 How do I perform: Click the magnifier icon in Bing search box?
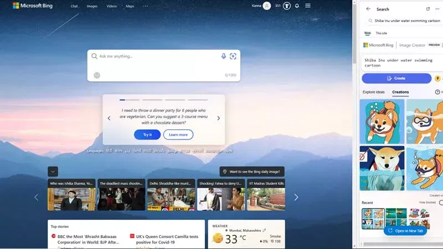pyautogui.click(x=94, y=56)
